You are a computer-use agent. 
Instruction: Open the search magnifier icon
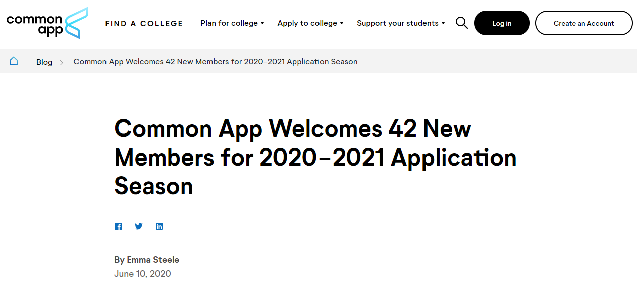[461, 23]
